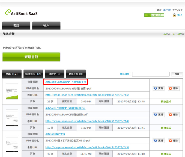
Task: Click the green 新增書籍 button
Action: click(x=31, y=57)
